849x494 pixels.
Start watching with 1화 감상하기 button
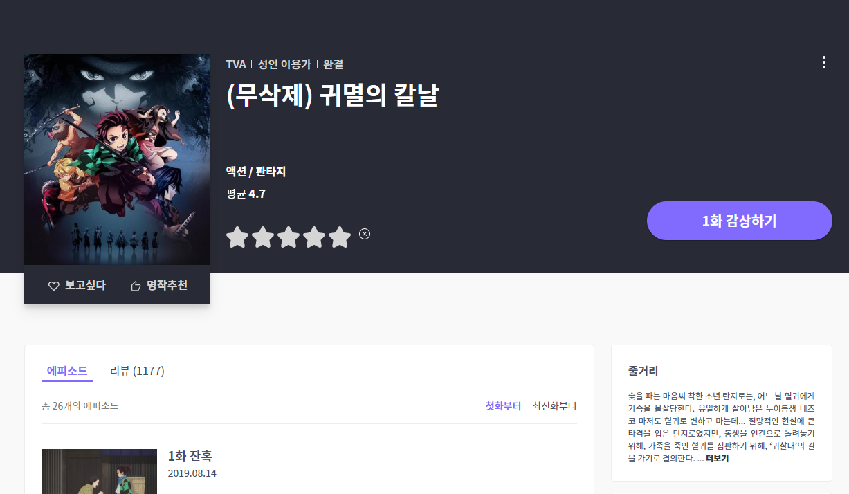tap(739, 221)
